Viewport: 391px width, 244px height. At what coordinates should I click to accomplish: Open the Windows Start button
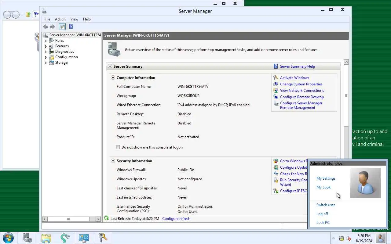(8, 238)
